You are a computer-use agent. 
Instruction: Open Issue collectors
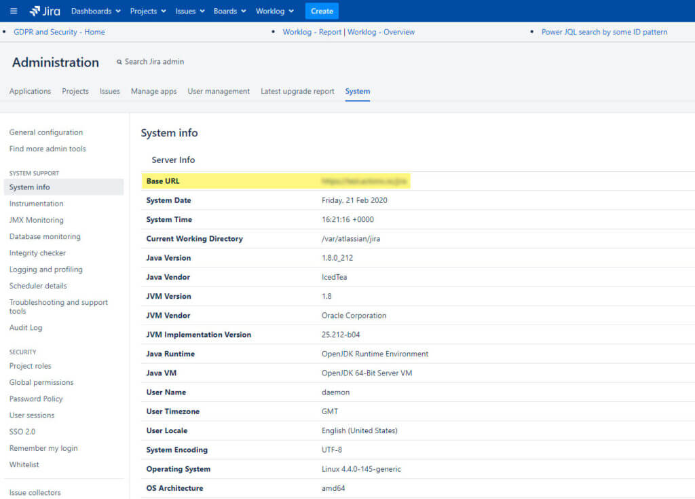point(35,492)
